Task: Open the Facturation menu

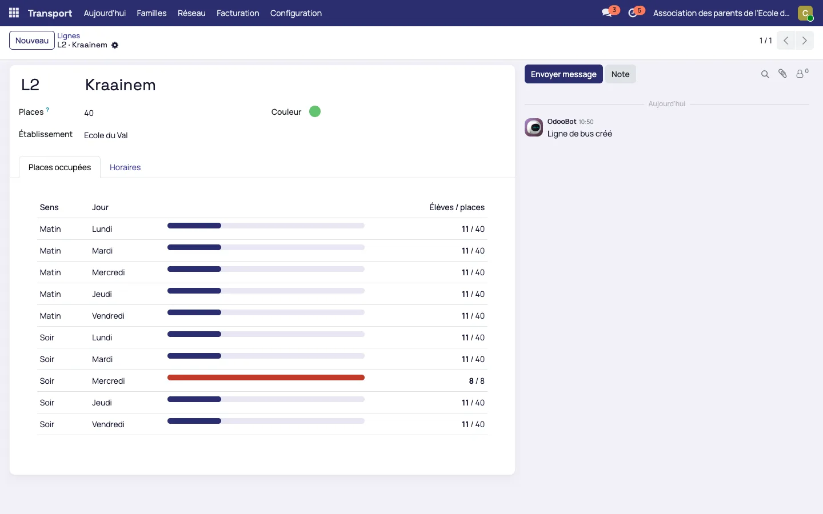Action: 238,13
